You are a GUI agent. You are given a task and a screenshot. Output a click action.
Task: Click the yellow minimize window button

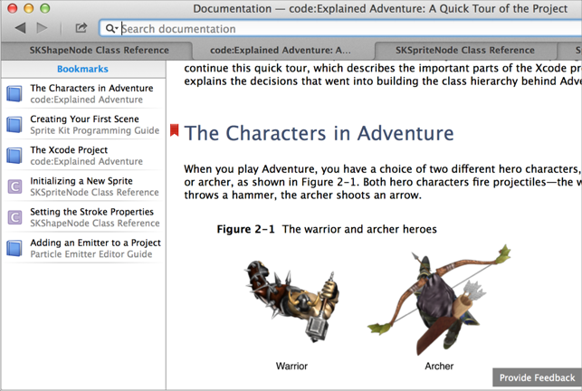pyautogui.click(x=29, y=8)
